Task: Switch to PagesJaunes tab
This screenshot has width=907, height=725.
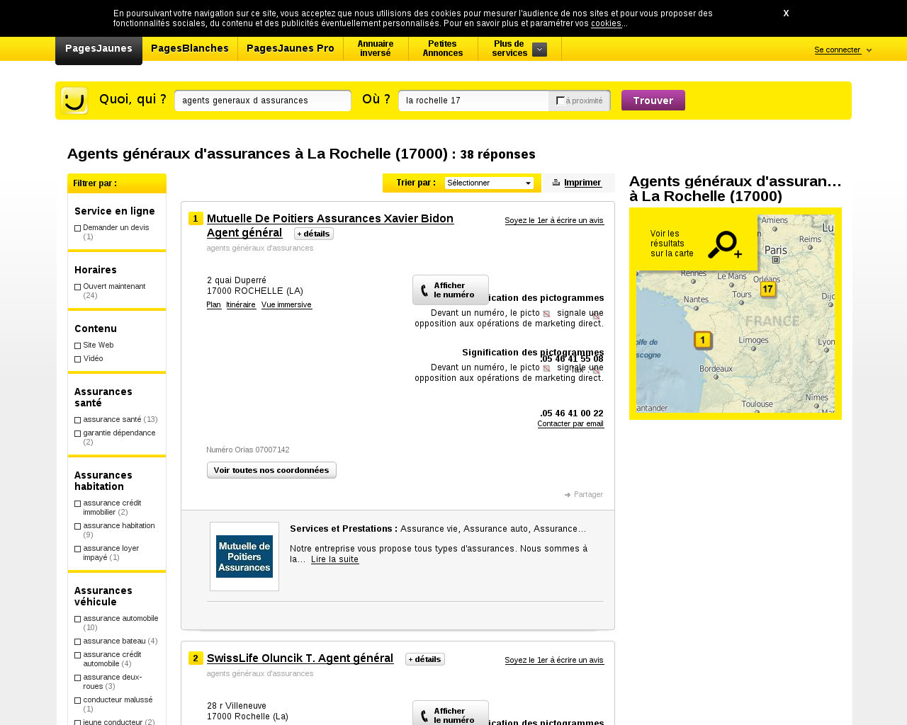Action: [x=98, y=49]
